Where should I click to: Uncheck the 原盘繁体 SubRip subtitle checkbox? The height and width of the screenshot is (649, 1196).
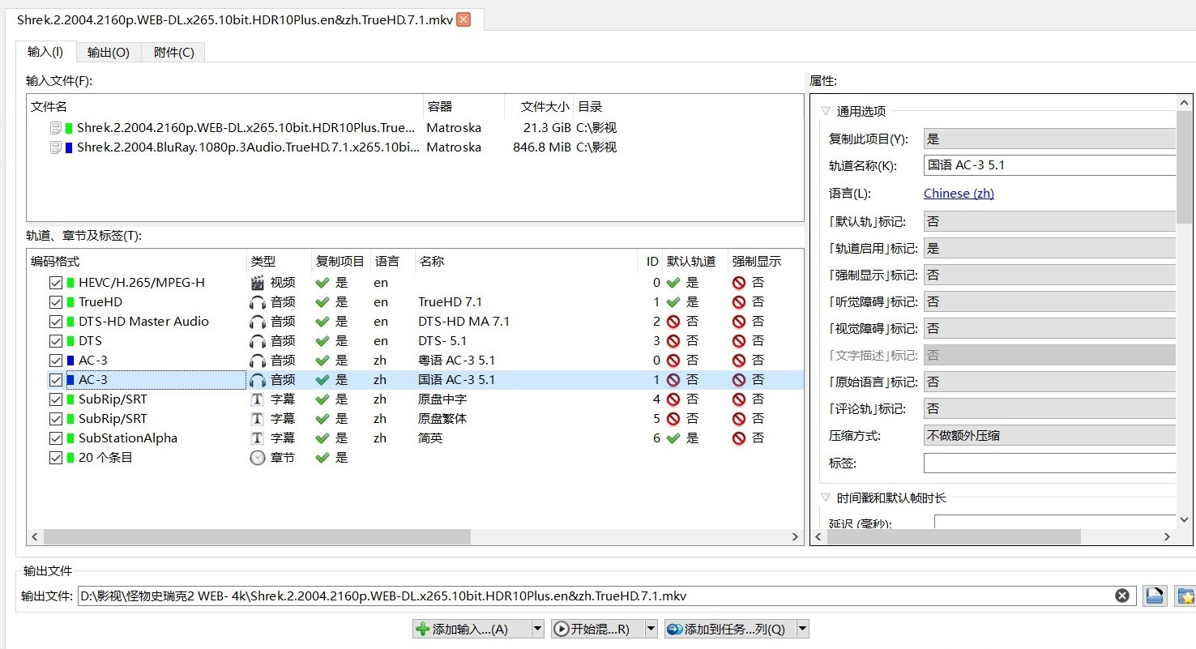click(56, 419)
